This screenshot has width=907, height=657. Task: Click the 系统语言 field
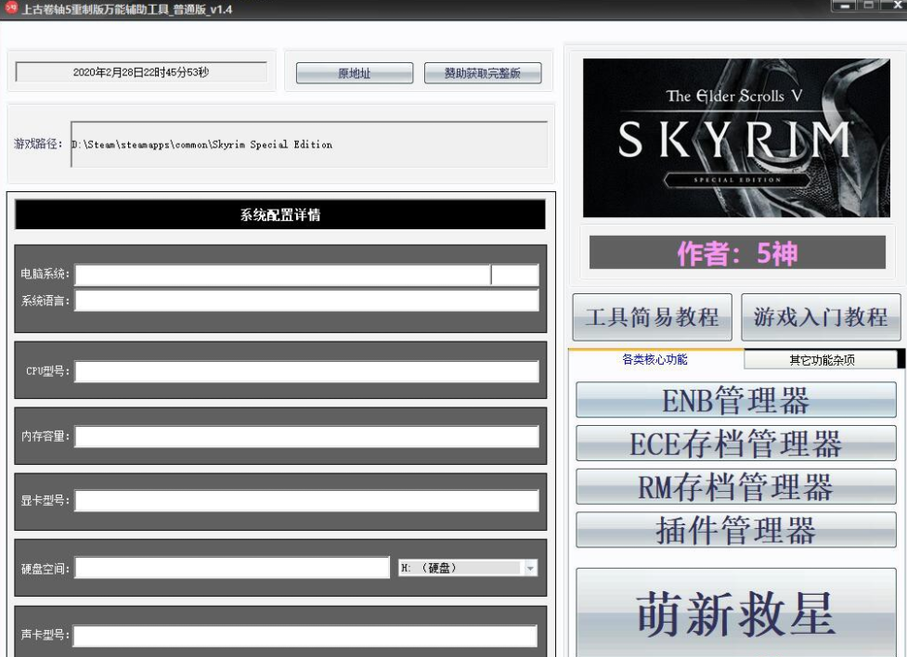306,301
